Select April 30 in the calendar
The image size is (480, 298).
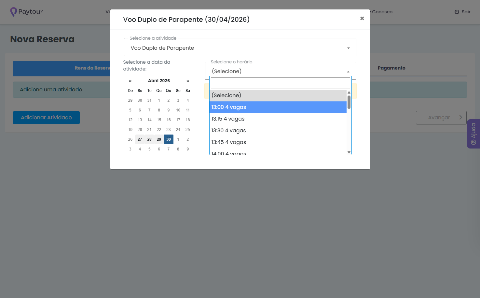pos(169,139)
